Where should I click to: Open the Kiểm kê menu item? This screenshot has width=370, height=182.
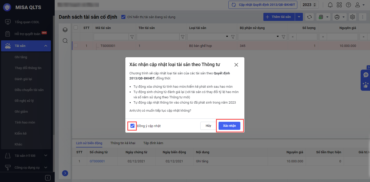tap(21, 133)
